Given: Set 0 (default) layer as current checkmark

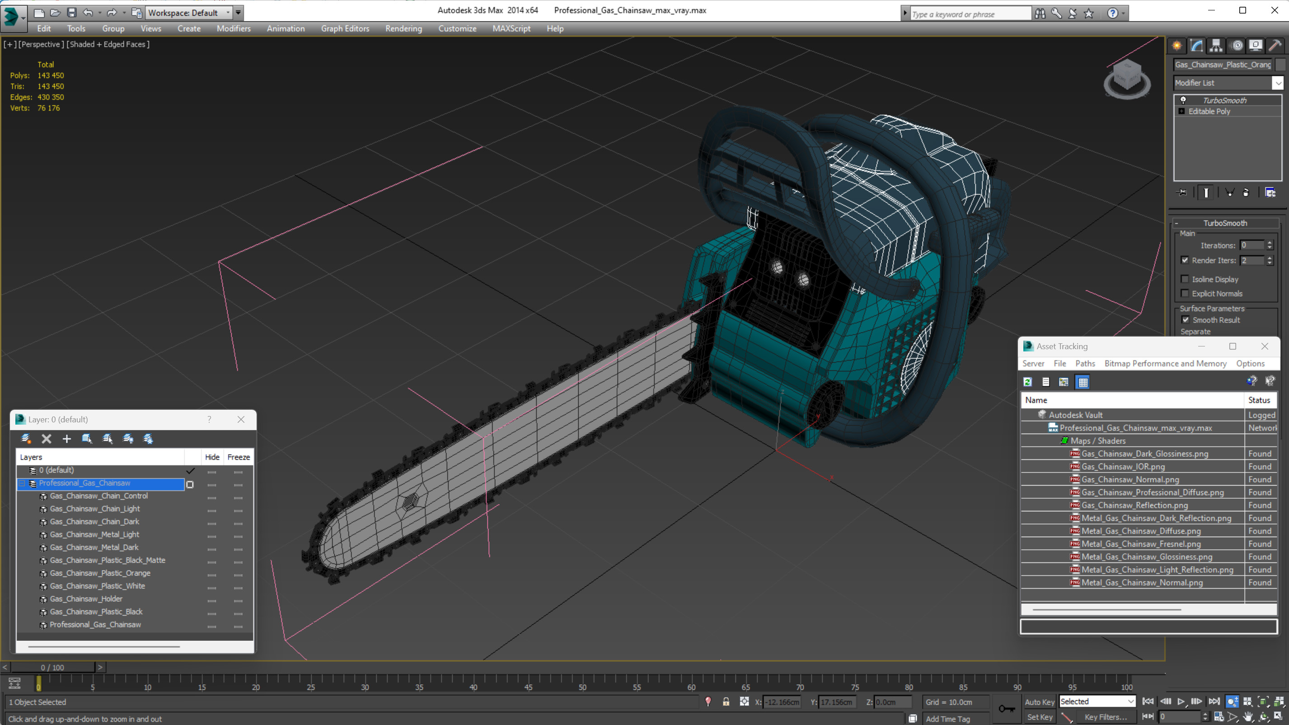Looking at the screenshot, I should tap(190, 471).
